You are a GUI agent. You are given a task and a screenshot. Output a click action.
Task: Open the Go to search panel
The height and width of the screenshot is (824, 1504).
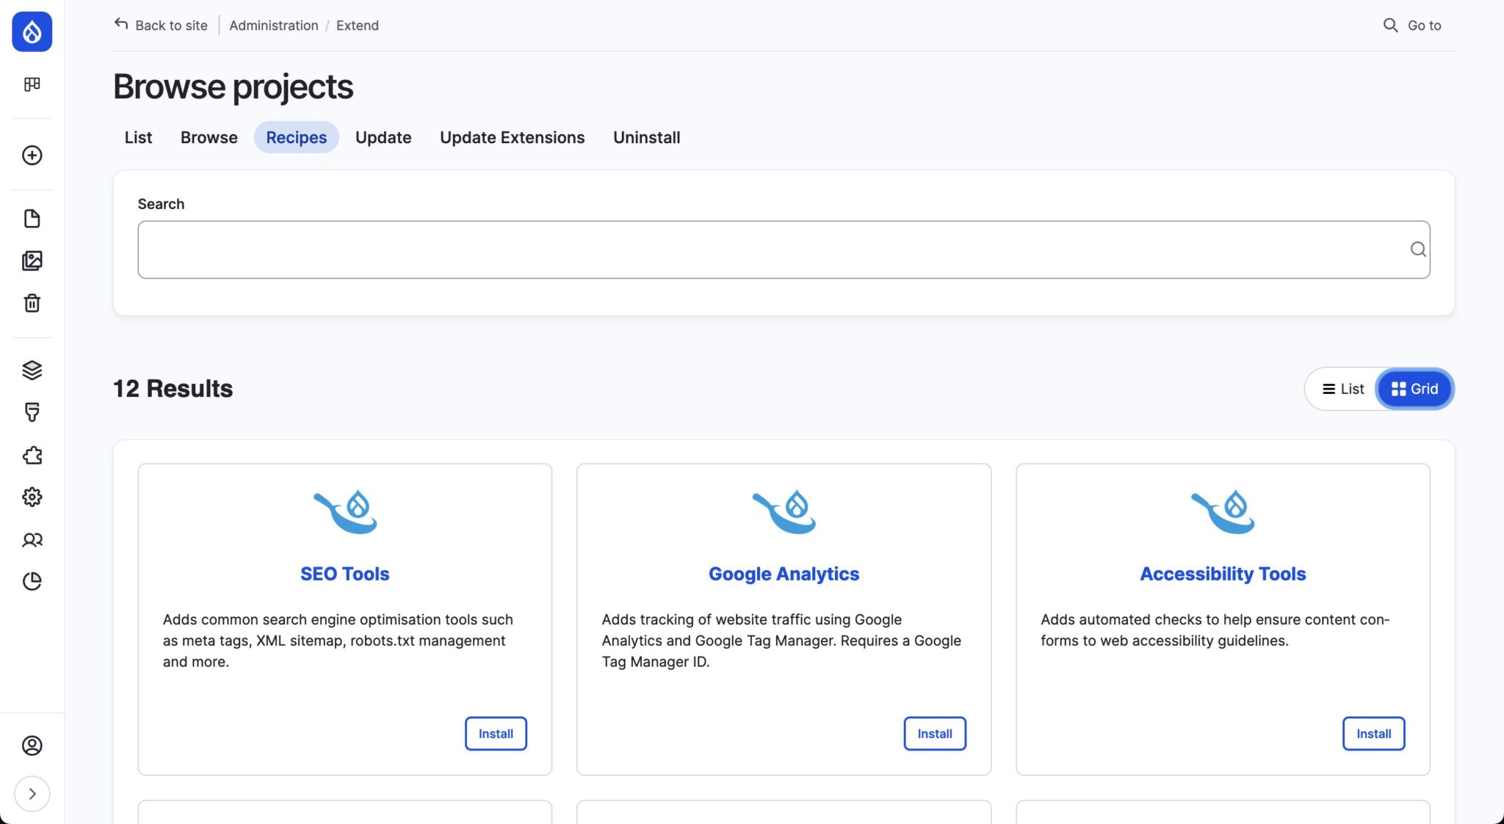click(x=1411, y=25)
